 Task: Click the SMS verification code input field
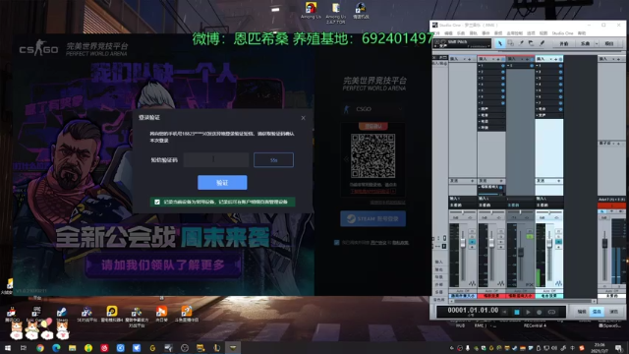click(x=216, y=160)
